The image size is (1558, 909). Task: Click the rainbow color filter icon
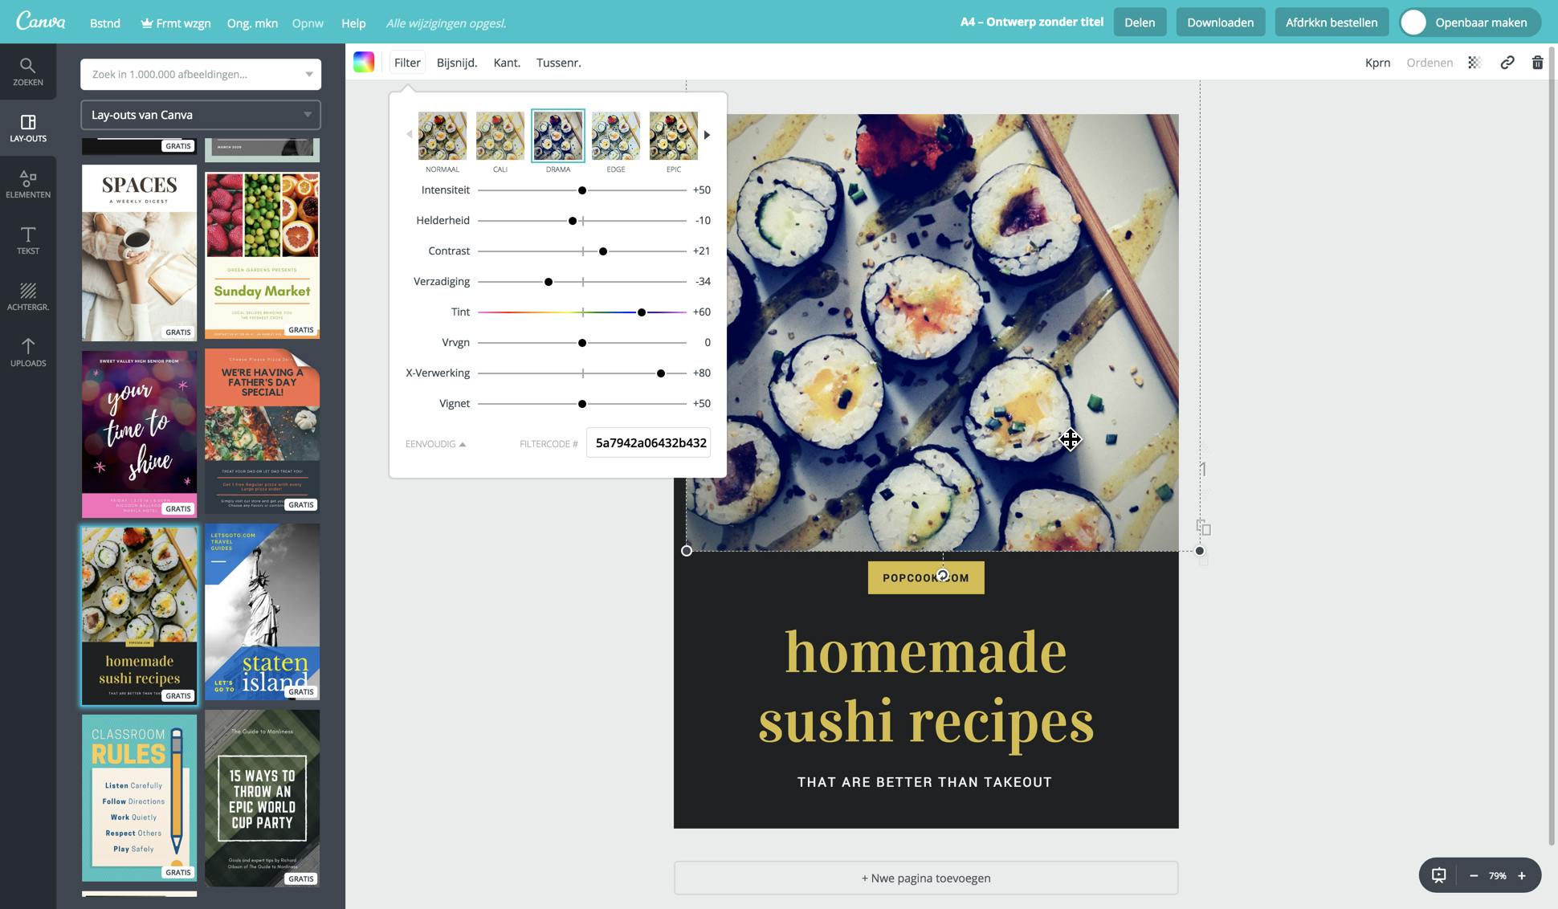pyautogui.click(x=364, y=63)
